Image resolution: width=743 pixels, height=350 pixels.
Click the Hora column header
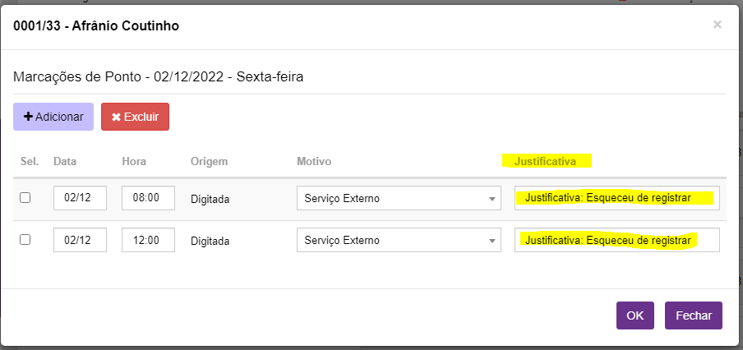tap(134, 161)
